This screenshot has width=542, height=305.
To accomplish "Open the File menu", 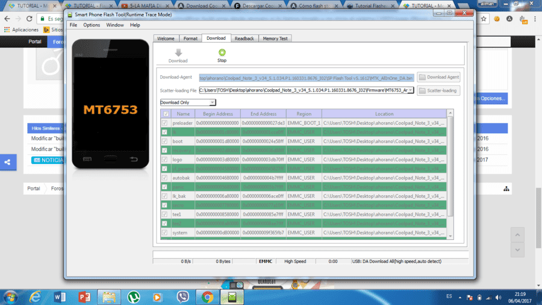I will tap(73, 25).
